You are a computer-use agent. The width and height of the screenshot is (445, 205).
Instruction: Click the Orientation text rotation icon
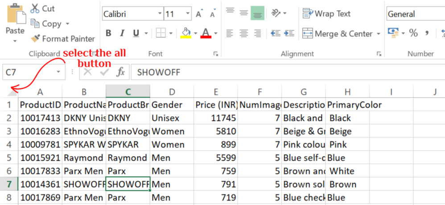tap(276, 13)
